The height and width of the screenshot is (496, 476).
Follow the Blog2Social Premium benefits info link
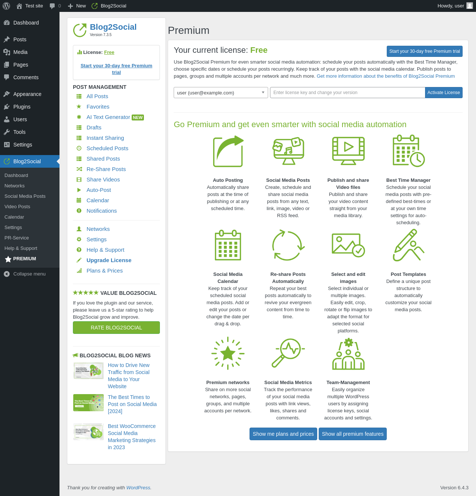386,76
